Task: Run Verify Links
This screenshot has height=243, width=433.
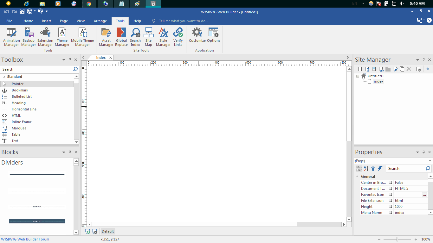Action: [x=178, y=37]
